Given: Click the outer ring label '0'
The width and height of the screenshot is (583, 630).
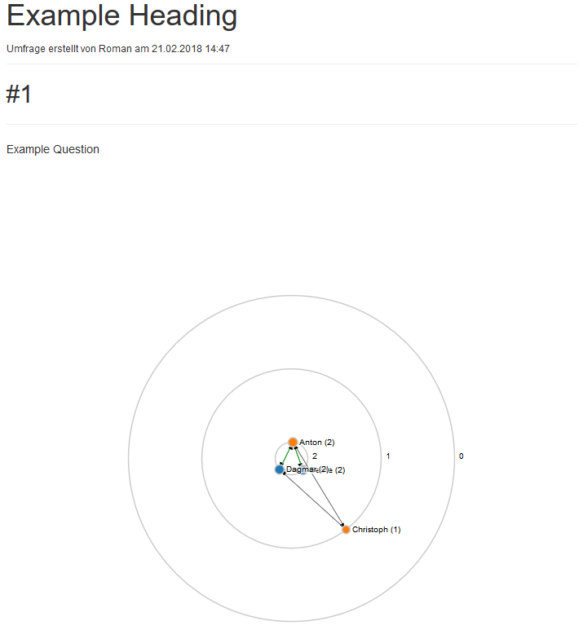Looking at the screenshot, I should point(462,456).
